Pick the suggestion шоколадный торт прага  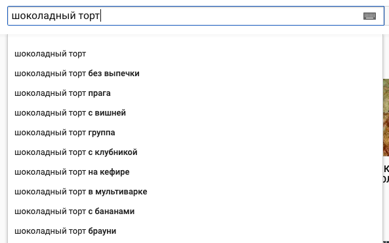195,93
